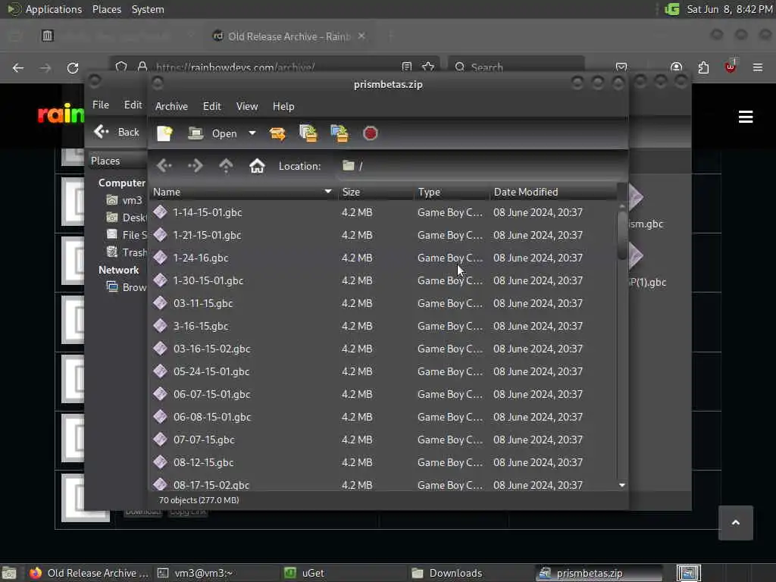Select Trash in Places sidebar

point(127,252)
